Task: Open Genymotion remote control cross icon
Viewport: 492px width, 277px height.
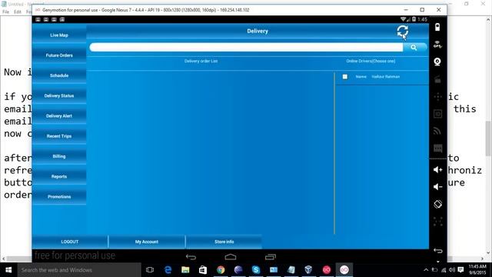Action: pyautogui.click(x=437, y=96)
